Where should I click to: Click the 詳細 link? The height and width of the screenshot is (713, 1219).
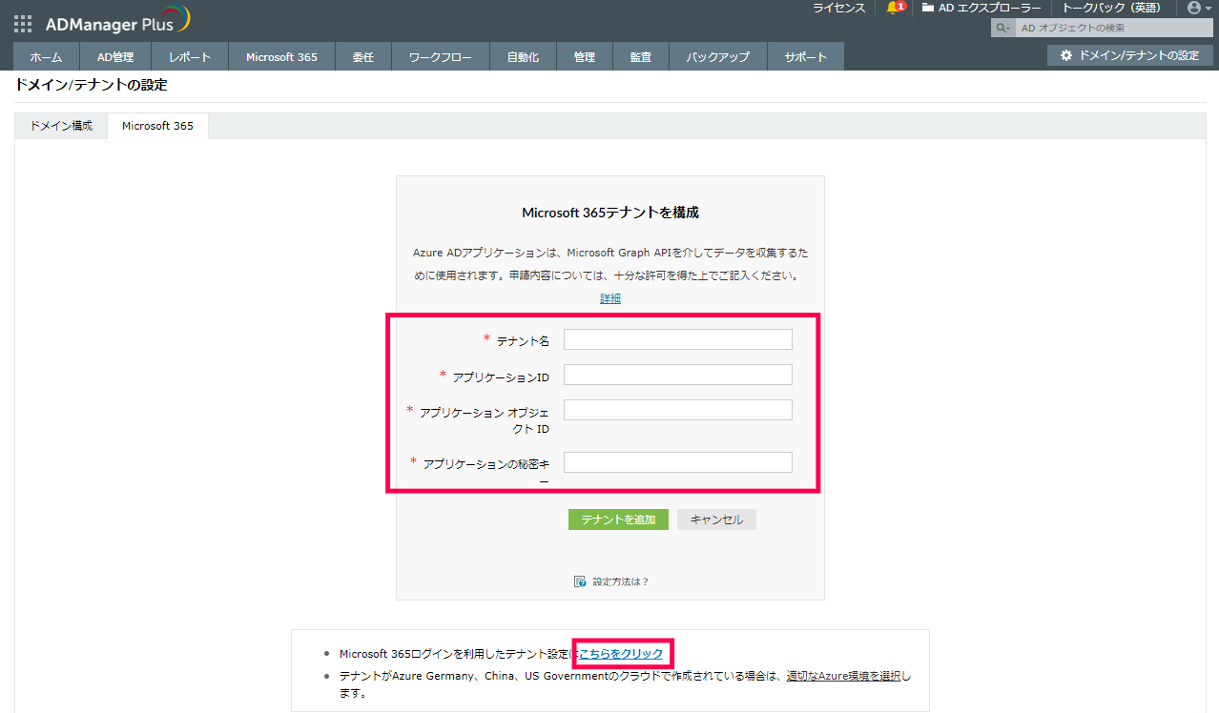610,298
